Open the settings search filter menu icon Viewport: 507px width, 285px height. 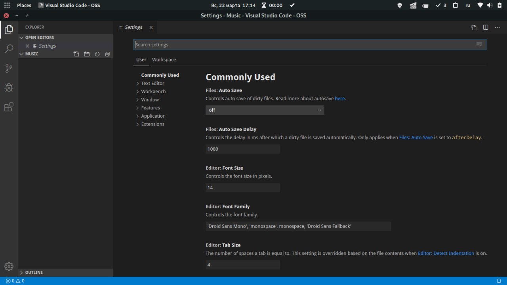479,44
